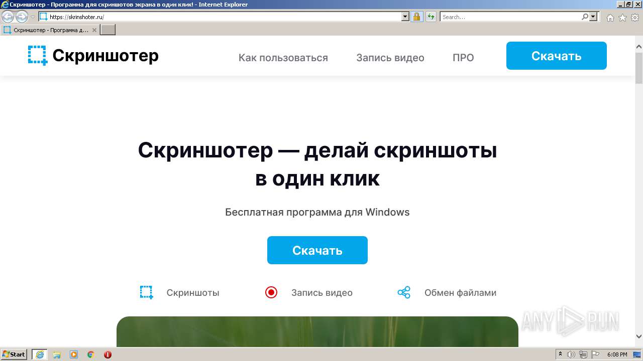
Task: Show hidden tray icons arrow
Action: [561, 354]
